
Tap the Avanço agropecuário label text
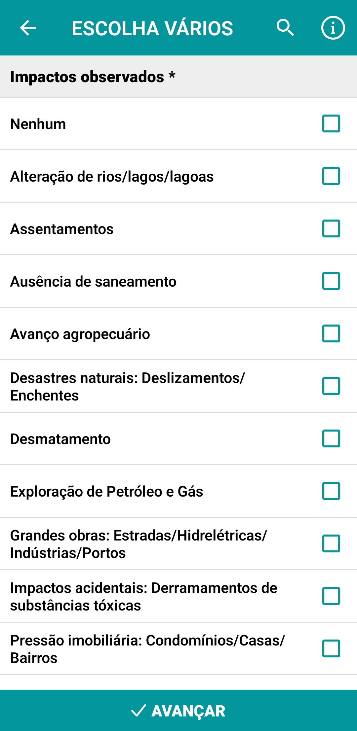(80, 334)
